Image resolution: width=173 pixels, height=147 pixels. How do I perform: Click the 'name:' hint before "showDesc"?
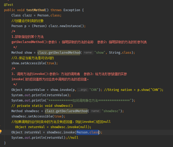click(96, 111)
